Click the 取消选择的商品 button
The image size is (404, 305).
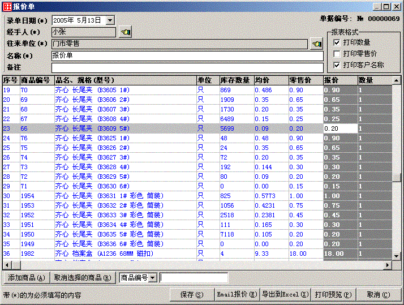pos(83,278)
